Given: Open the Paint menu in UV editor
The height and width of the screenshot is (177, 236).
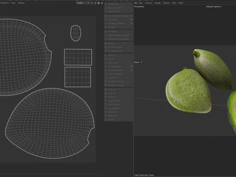Looking at the screenshot, I should coord(13,3).
